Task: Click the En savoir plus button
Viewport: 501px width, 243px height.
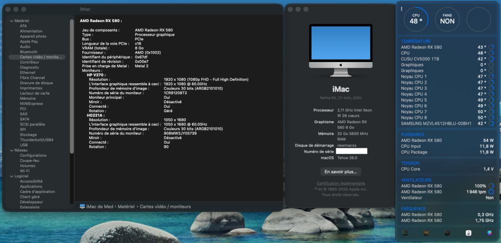Action: tap(341, 172)
